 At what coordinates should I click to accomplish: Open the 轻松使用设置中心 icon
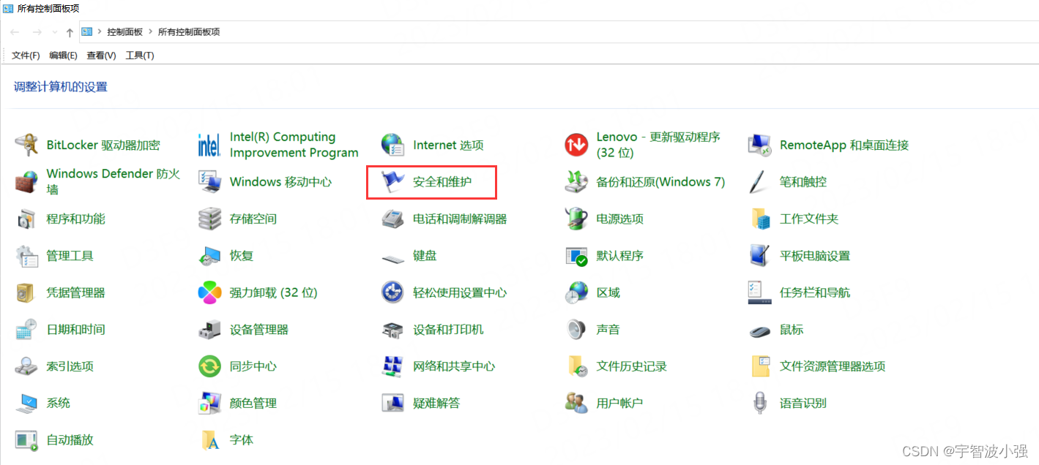393,292
